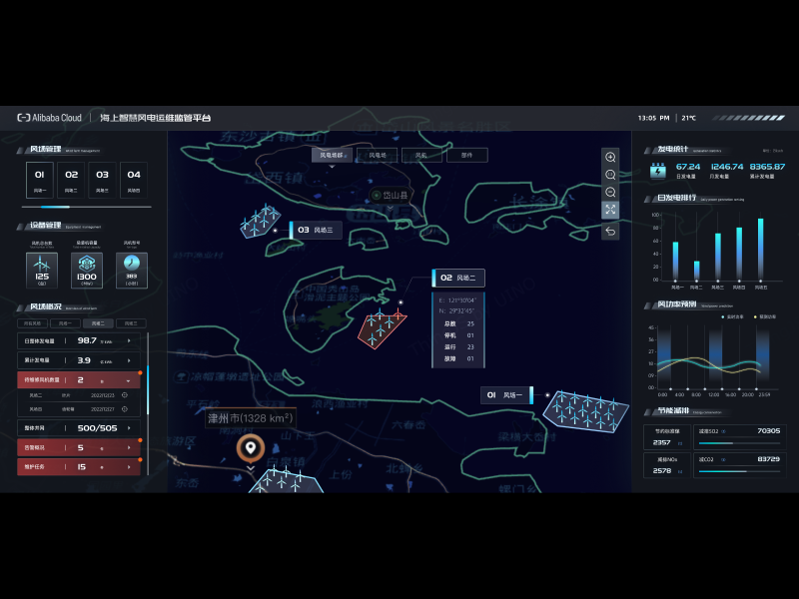Click the 03 风场三 map label
799x599 pixels.
click(316, 230)
